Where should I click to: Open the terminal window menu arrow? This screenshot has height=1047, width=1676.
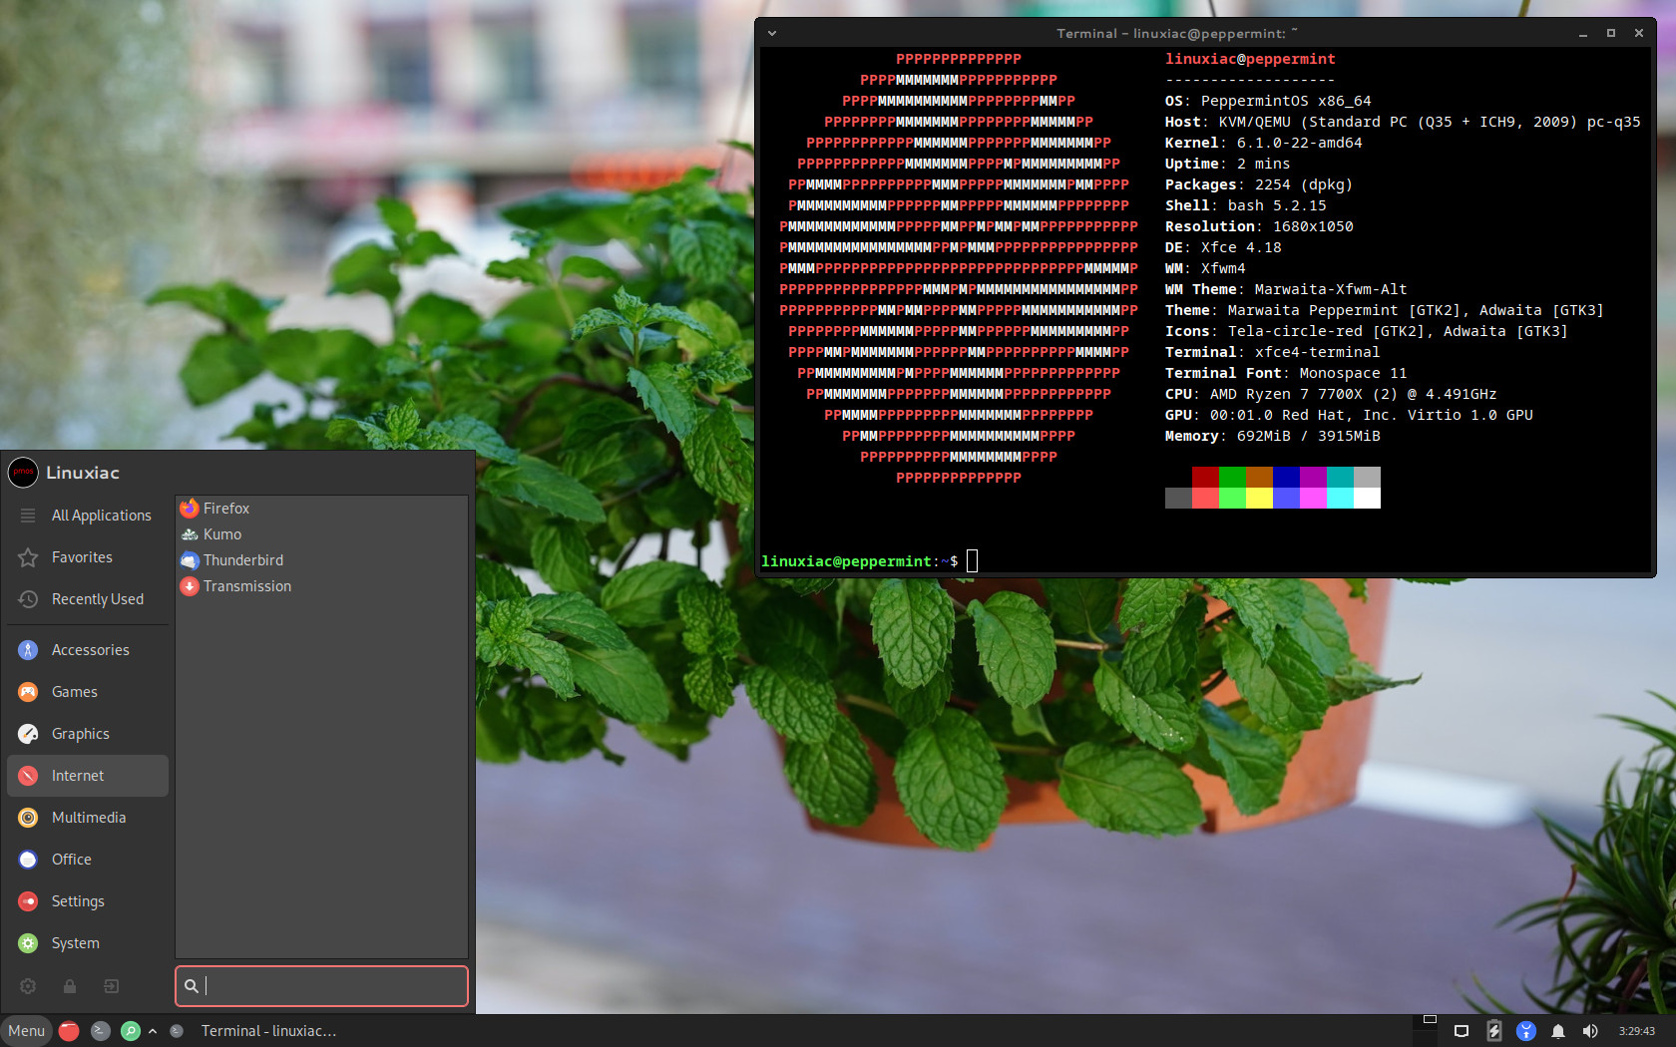(x=772, y=33)
